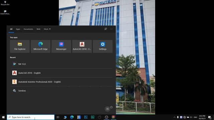Viewport: 214px width, 120px height.
Task: Open Photoshop from the taskbar
Action: [86, 117]
